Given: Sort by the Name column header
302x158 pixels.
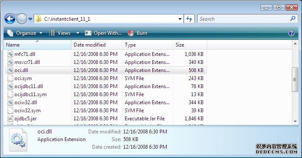Looking at the screenshot, I should (37, 44).
